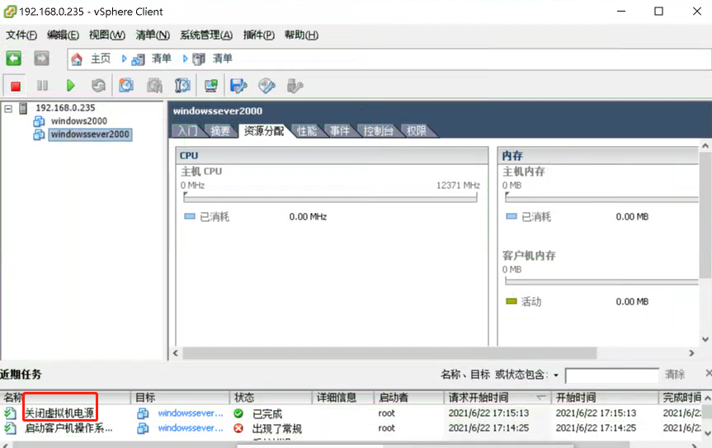The height and width of the screenshot is (448, 712).
Task: Click the 客户机内存 usage bar
Action: (x=601, y=282)
